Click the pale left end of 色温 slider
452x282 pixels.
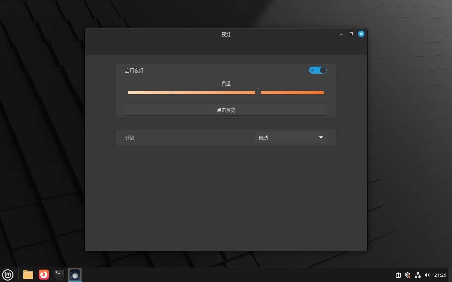130,93
